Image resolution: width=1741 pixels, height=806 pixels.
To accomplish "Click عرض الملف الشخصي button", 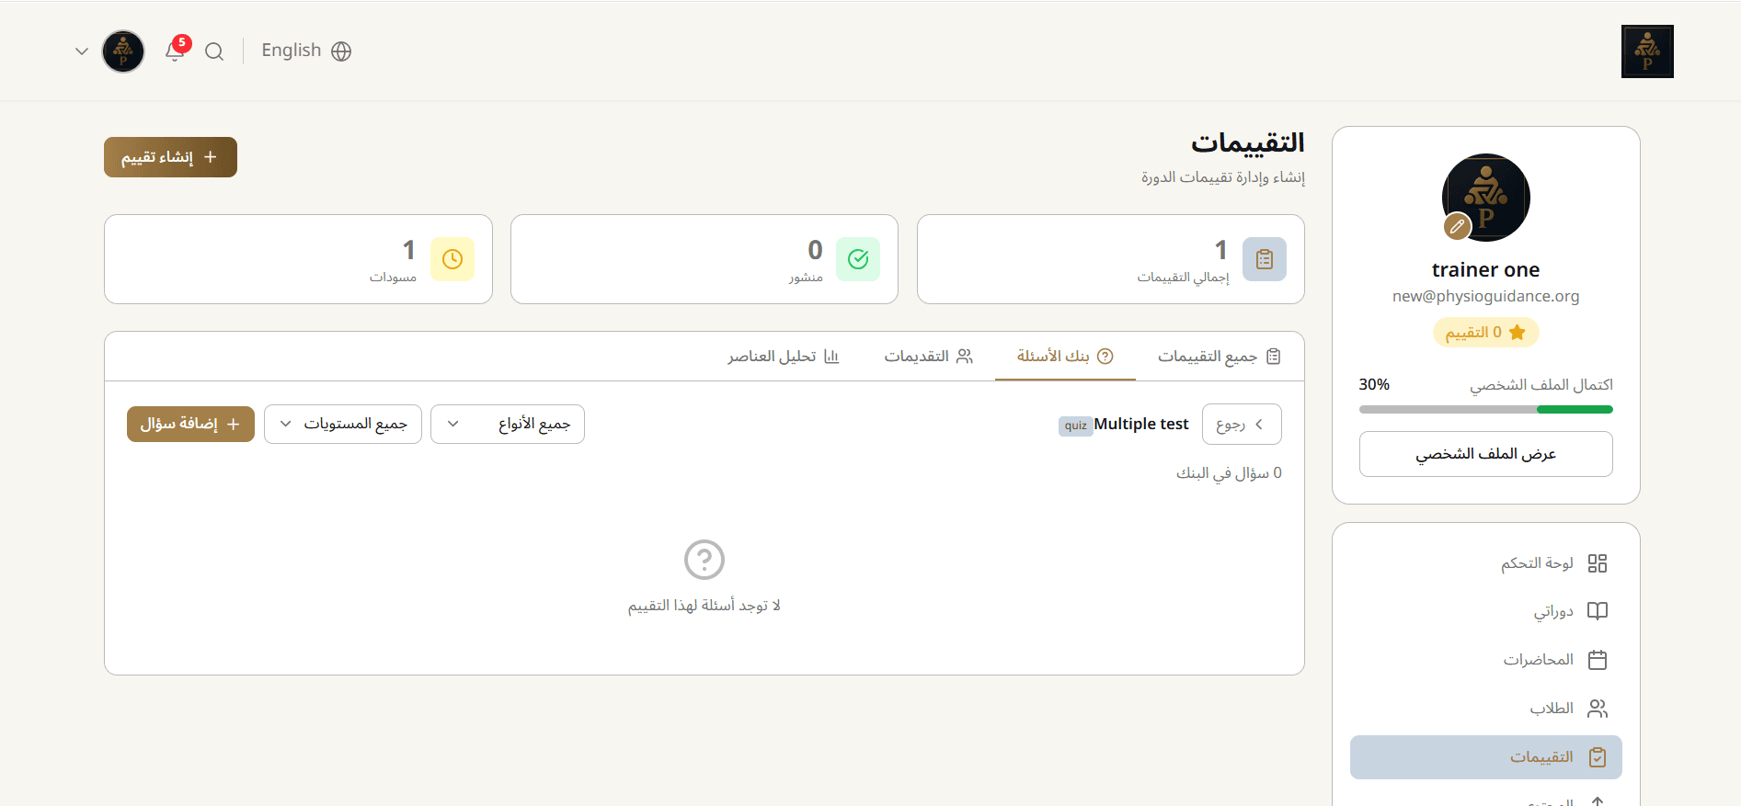I will coord(1486,454).
